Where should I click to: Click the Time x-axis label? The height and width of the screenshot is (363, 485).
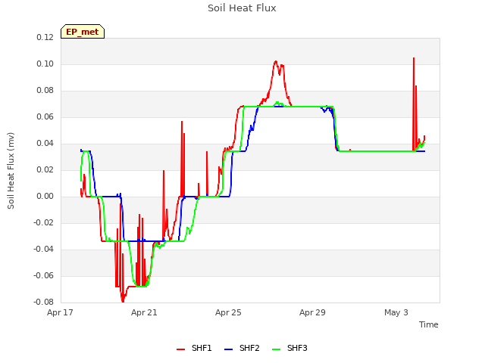tap(429, 324)
